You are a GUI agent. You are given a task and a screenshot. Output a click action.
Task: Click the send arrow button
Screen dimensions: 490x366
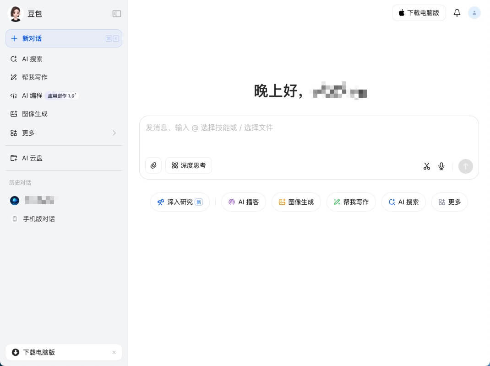(465, 166)
